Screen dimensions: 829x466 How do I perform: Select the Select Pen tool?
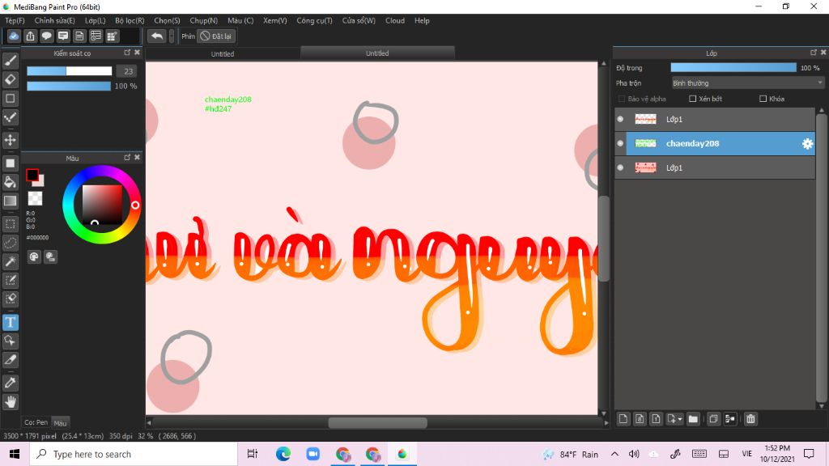[10, 280]
